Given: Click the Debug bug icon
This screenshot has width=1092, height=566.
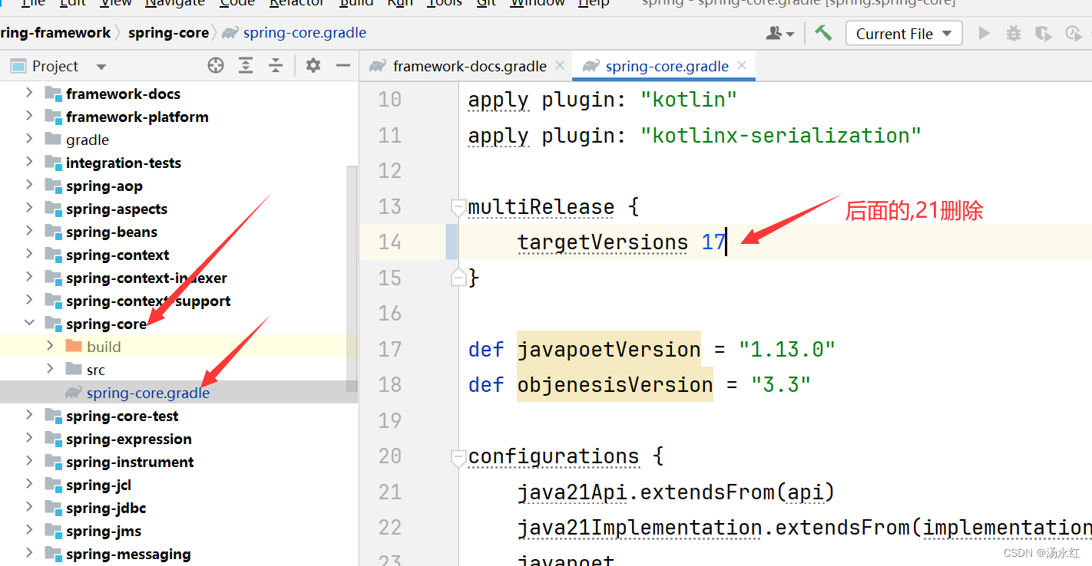Looking at the screenshot, I should 1014,34.
